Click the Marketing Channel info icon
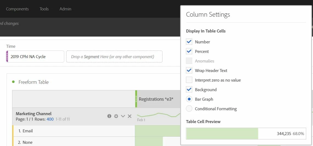Screen dimensions: 313x146 pos(109,116)
